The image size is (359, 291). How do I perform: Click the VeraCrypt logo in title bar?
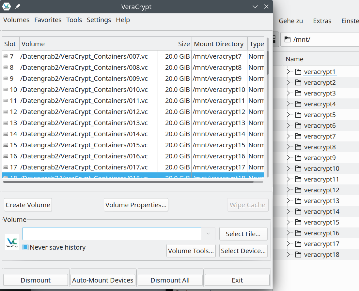(7, 7)
